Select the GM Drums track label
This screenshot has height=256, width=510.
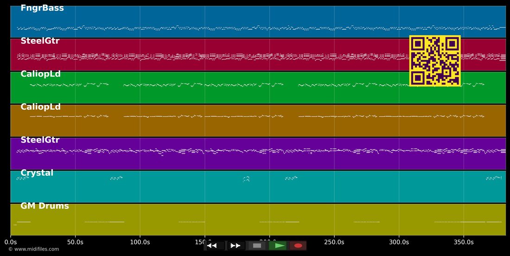pos(45,206)
